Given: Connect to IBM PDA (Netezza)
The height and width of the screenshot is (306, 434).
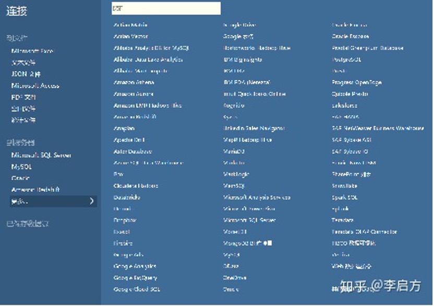Looking at the screenshot, I should tap(247, 82).
